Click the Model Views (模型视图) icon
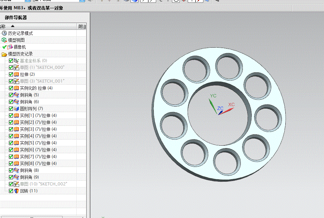Image resolution: width=324 pixels, height=218 pixels. [4, 40]
